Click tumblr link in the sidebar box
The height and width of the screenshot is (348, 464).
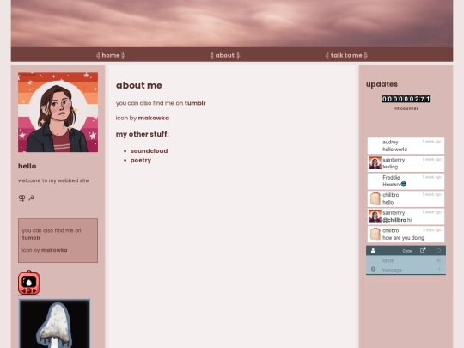click(31, 238)
